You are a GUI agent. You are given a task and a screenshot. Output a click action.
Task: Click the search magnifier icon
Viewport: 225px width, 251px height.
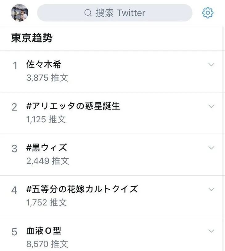coord(88,13)
